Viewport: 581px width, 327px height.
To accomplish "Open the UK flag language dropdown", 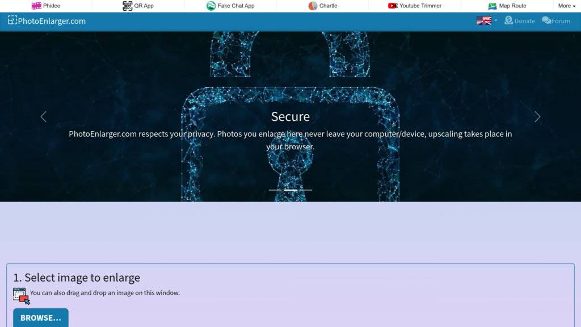I will point(486,20).
